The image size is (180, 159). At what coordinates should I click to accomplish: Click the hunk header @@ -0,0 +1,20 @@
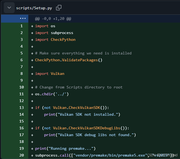53,19
